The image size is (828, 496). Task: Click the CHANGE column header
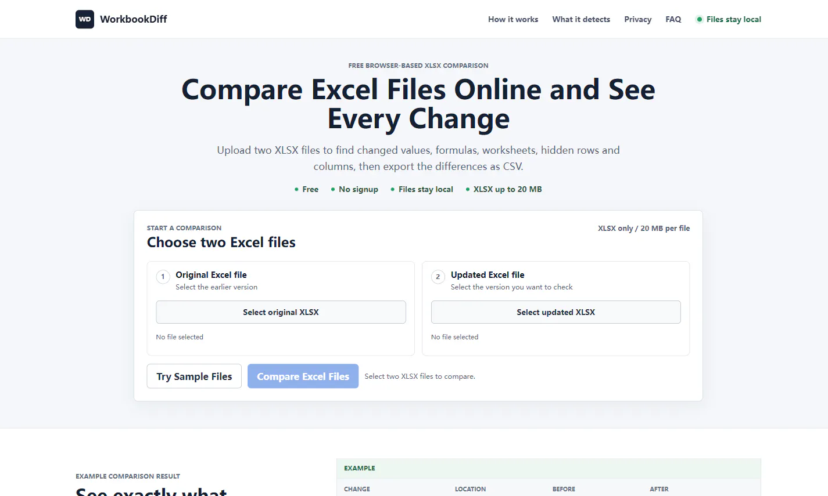[x=357, y=489]
